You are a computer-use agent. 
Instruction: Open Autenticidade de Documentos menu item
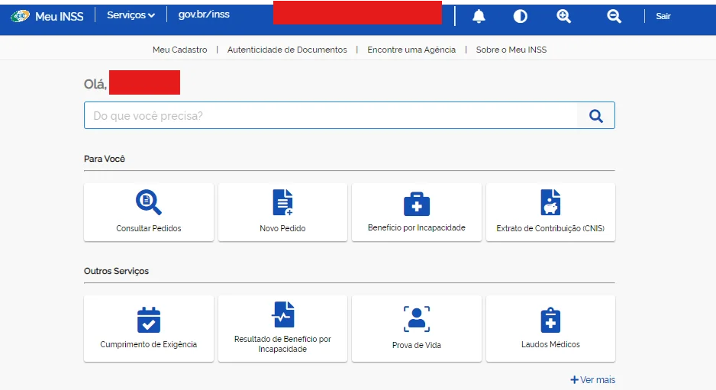(287, 50)
